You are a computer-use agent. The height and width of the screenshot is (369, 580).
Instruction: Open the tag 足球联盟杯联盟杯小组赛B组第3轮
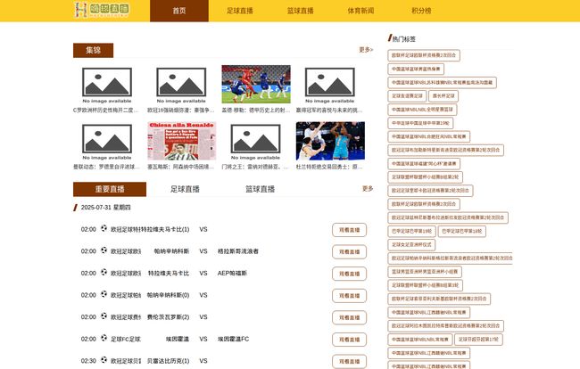click(425, 285)
